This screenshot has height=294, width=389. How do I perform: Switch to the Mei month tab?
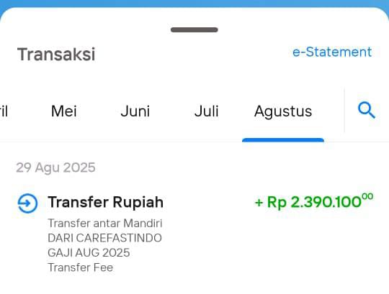64,111
